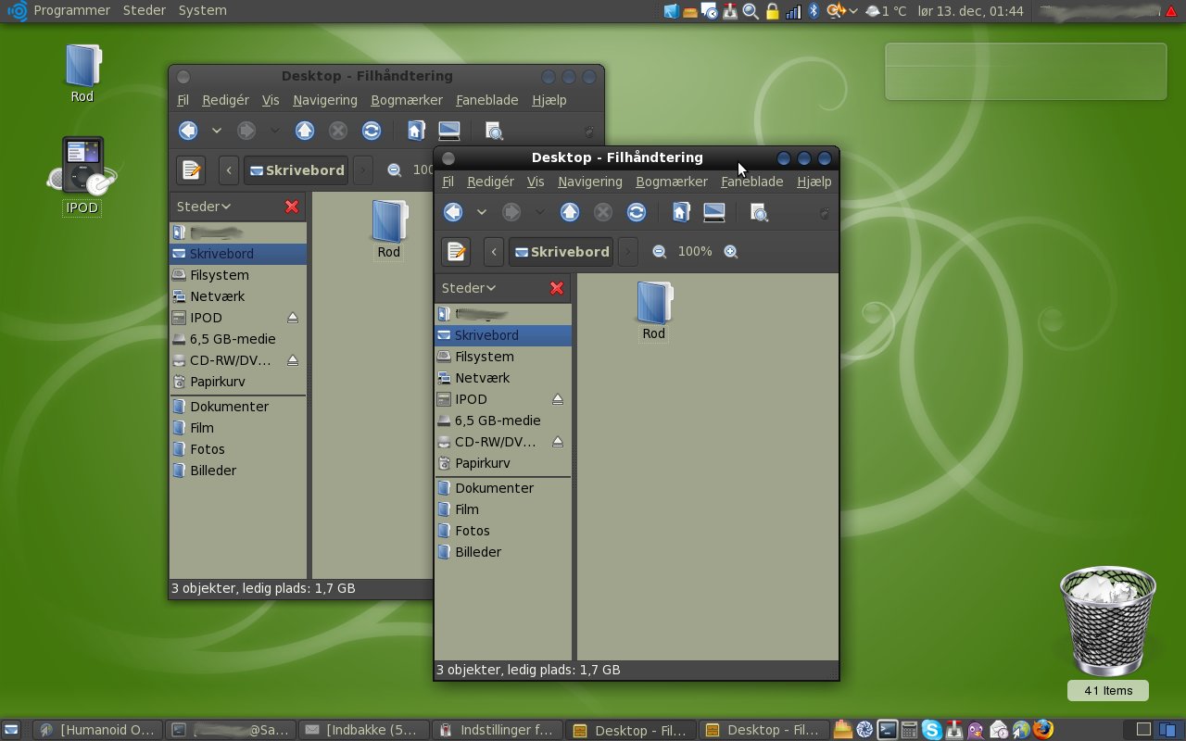Click Stop loading icon in front window

(x=603, y=212)
